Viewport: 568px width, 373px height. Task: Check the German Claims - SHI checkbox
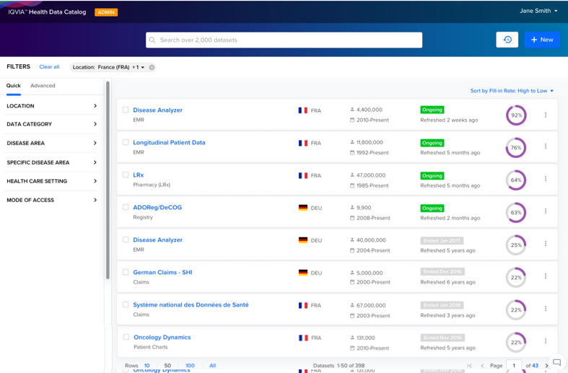[126, 272]
